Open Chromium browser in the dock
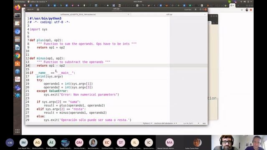The height and width of the screenshot is (150, 267). point(18,32)
